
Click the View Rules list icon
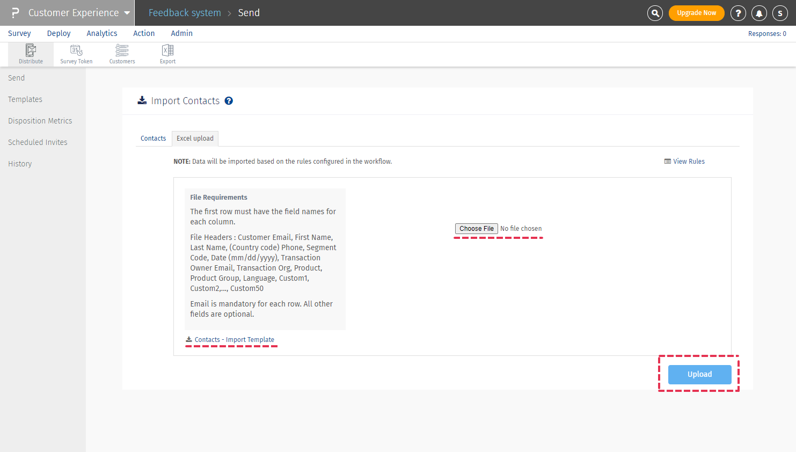coord(667,161)
